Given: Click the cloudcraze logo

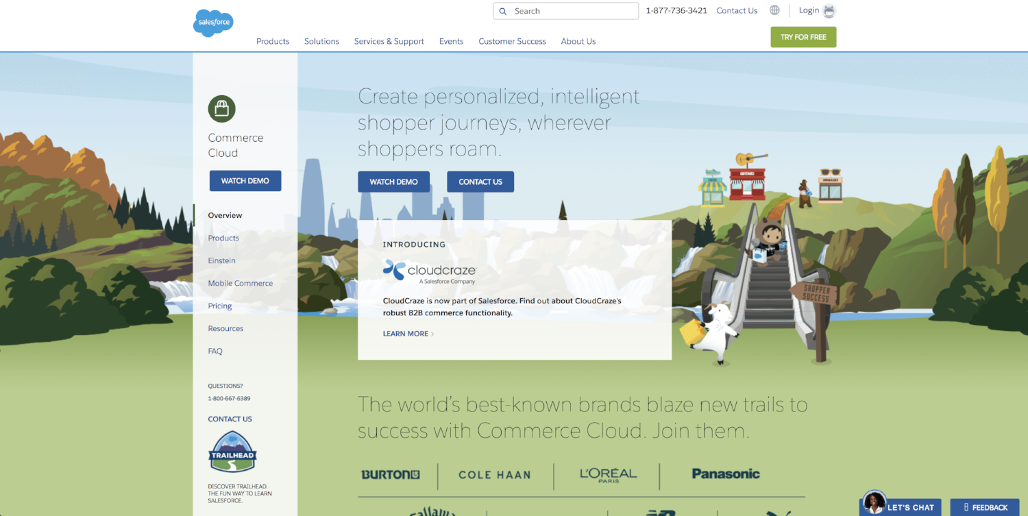Looking at the screenshot, I should click(x=430, y=271).
